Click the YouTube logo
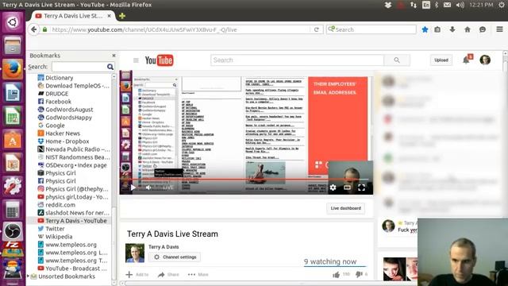 (159, 60)
